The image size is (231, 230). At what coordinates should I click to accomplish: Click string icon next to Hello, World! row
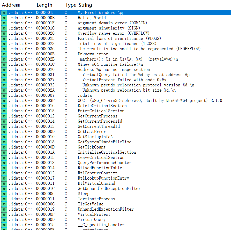[4, 18]
